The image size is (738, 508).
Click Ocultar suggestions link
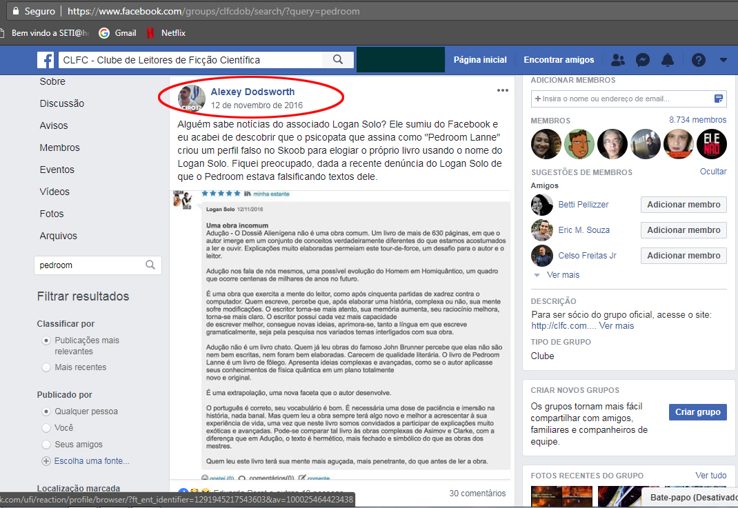pyautogui.click(x=713, y=172)
